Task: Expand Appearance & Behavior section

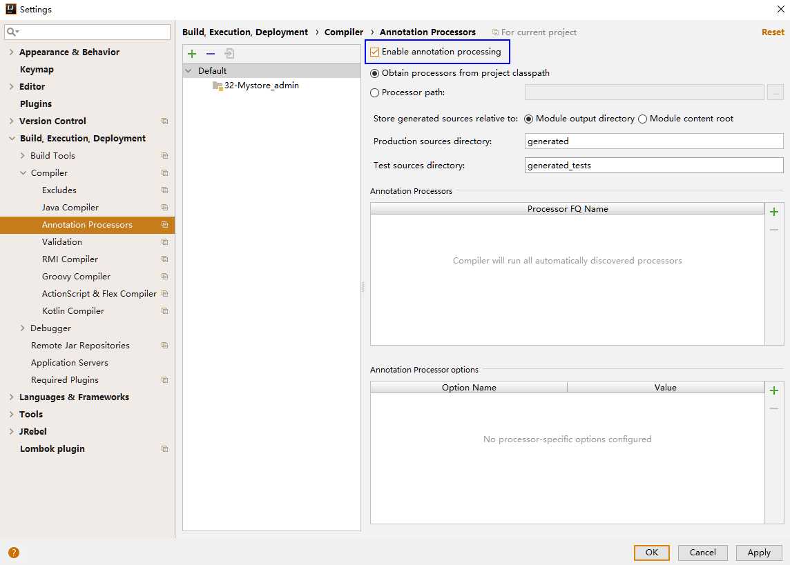Action: 11,52
